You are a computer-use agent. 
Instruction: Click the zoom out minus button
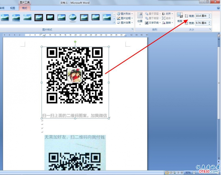point(194,172)
